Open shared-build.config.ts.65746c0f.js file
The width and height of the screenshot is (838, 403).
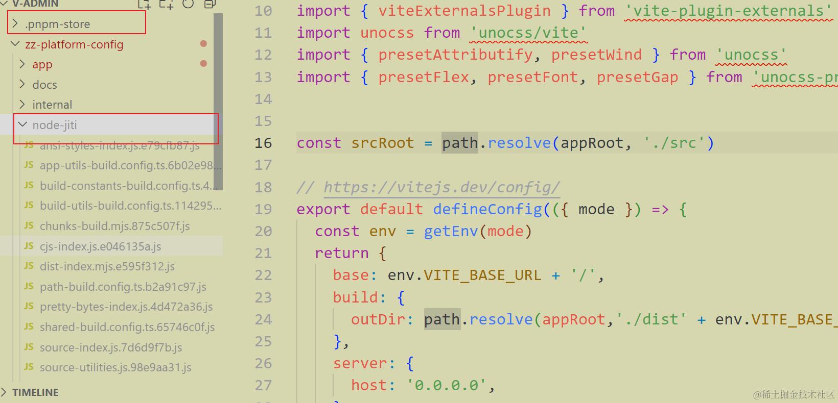click(127, 327)
